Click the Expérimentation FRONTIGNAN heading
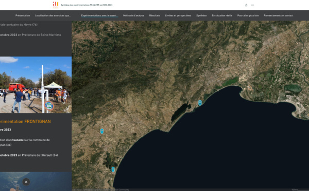Screen dimensions: 309x191 25,122
